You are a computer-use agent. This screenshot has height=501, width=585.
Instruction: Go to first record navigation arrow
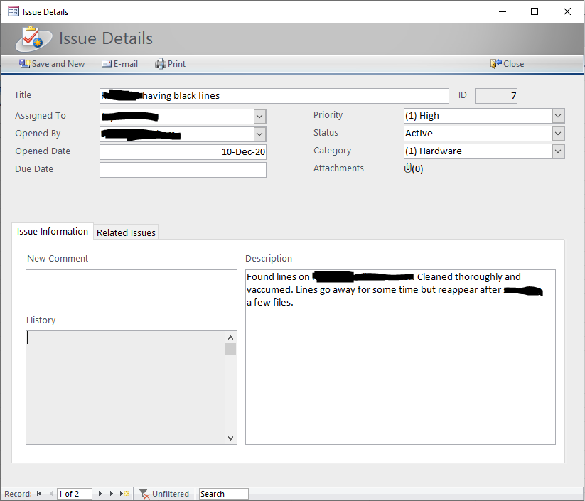pos(39,494)
